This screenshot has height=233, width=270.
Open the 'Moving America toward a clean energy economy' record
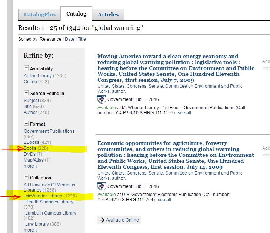pyautogui.click(x=176, y=68)
